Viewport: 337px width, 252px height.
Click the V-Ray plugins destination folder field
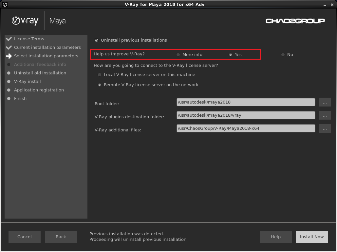point(246,115)
